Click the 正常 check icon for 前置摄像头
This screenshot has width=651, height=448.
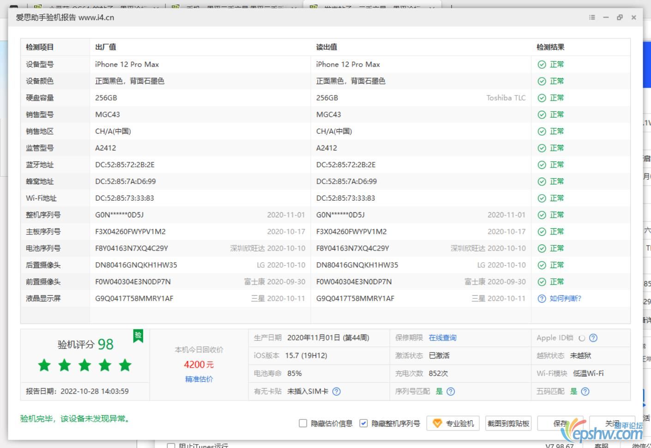[542, 282]
